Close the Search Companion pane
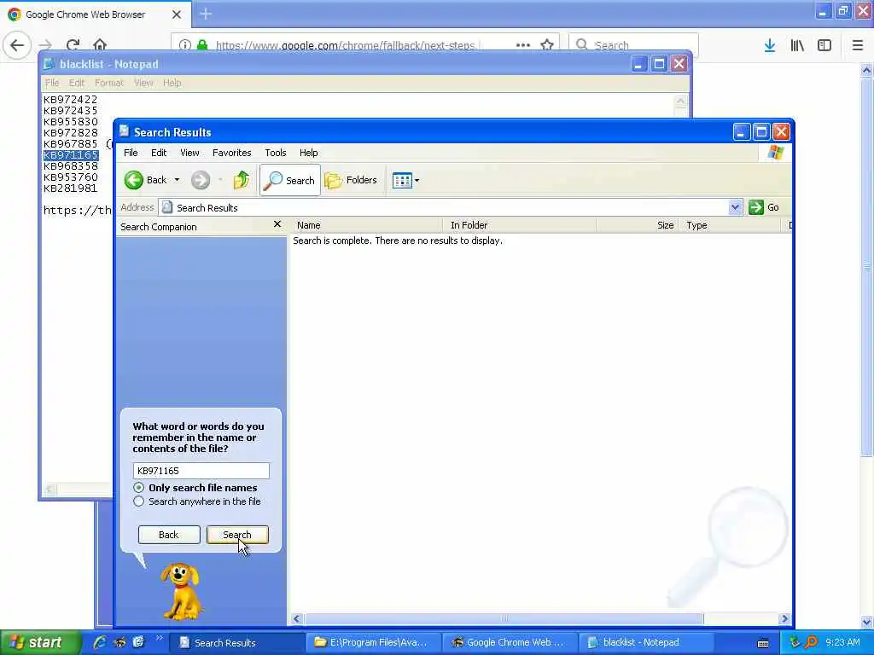 pos(277,224)
